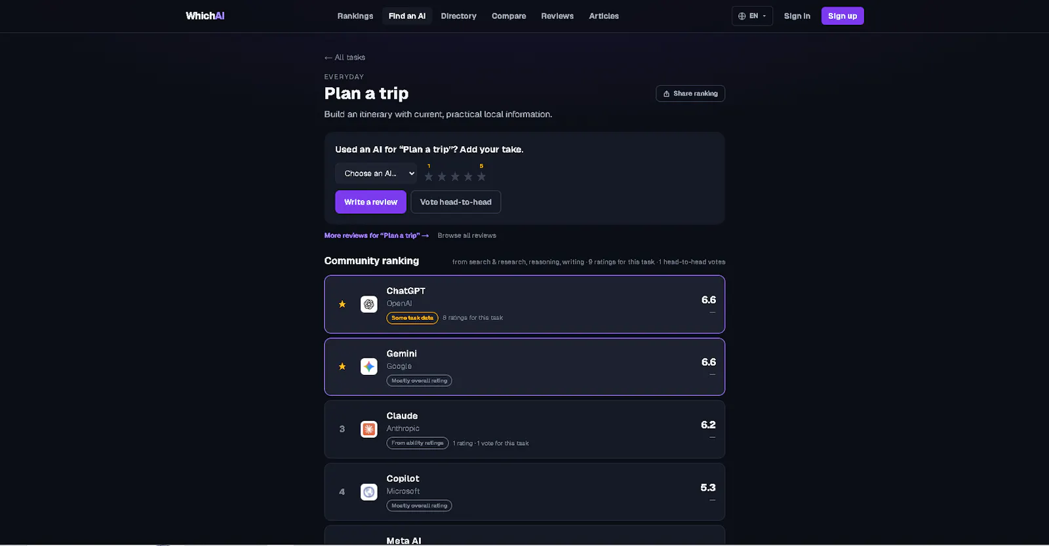The height and width of the screenshot is (546, 1049).
Task: Rate four stars
Action: coord(468,176)
